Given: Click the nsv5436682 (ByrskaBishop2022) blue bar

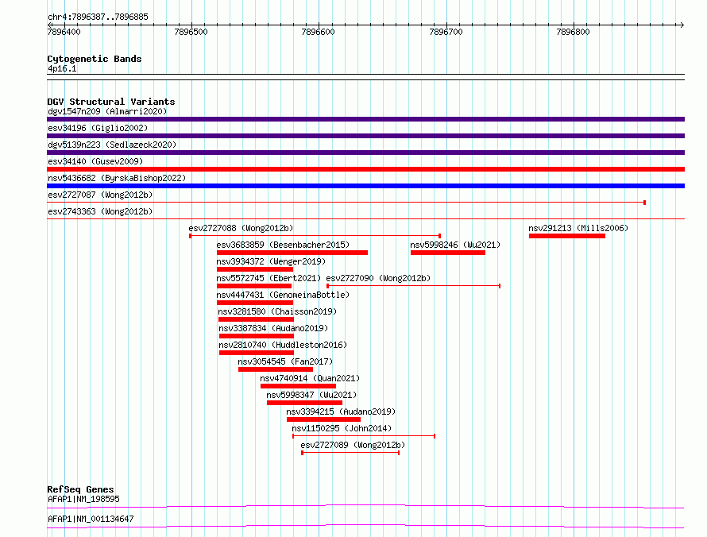Looking at the screenshot, I should coord(365,186).
